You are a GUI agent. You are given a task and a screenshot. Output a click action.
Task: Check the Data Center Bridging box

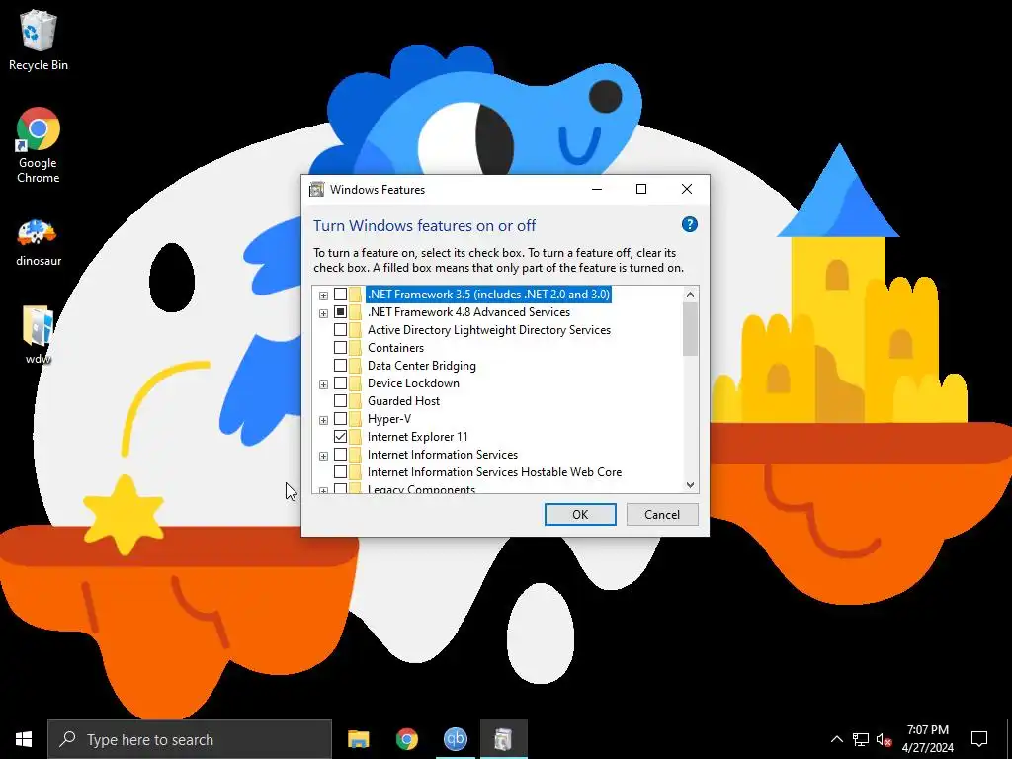tap(340, 366)
